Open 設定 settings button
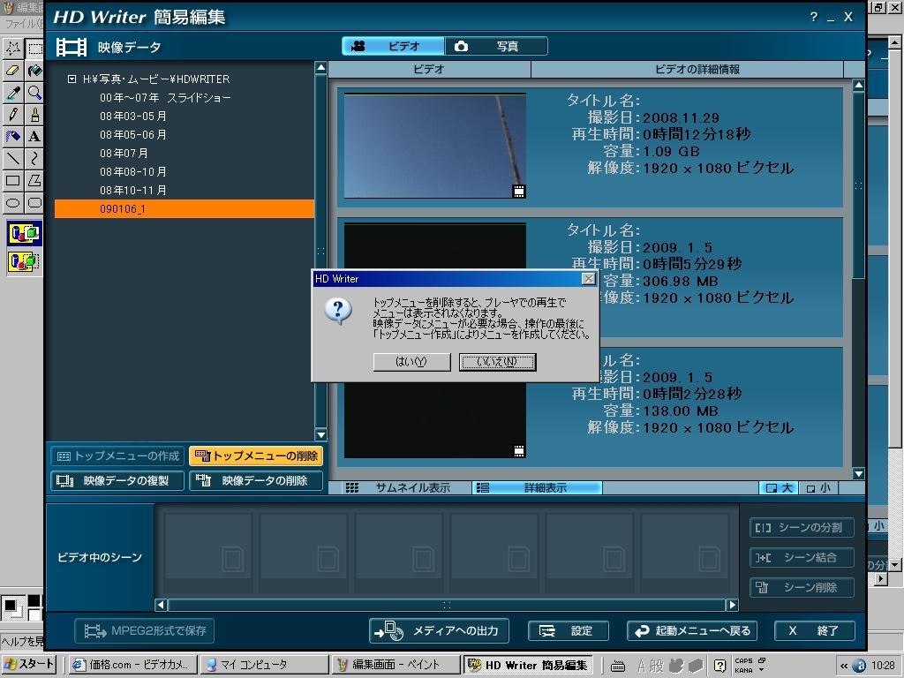The image size is (904, 678). pyautogui.click(x=569, y=630)
